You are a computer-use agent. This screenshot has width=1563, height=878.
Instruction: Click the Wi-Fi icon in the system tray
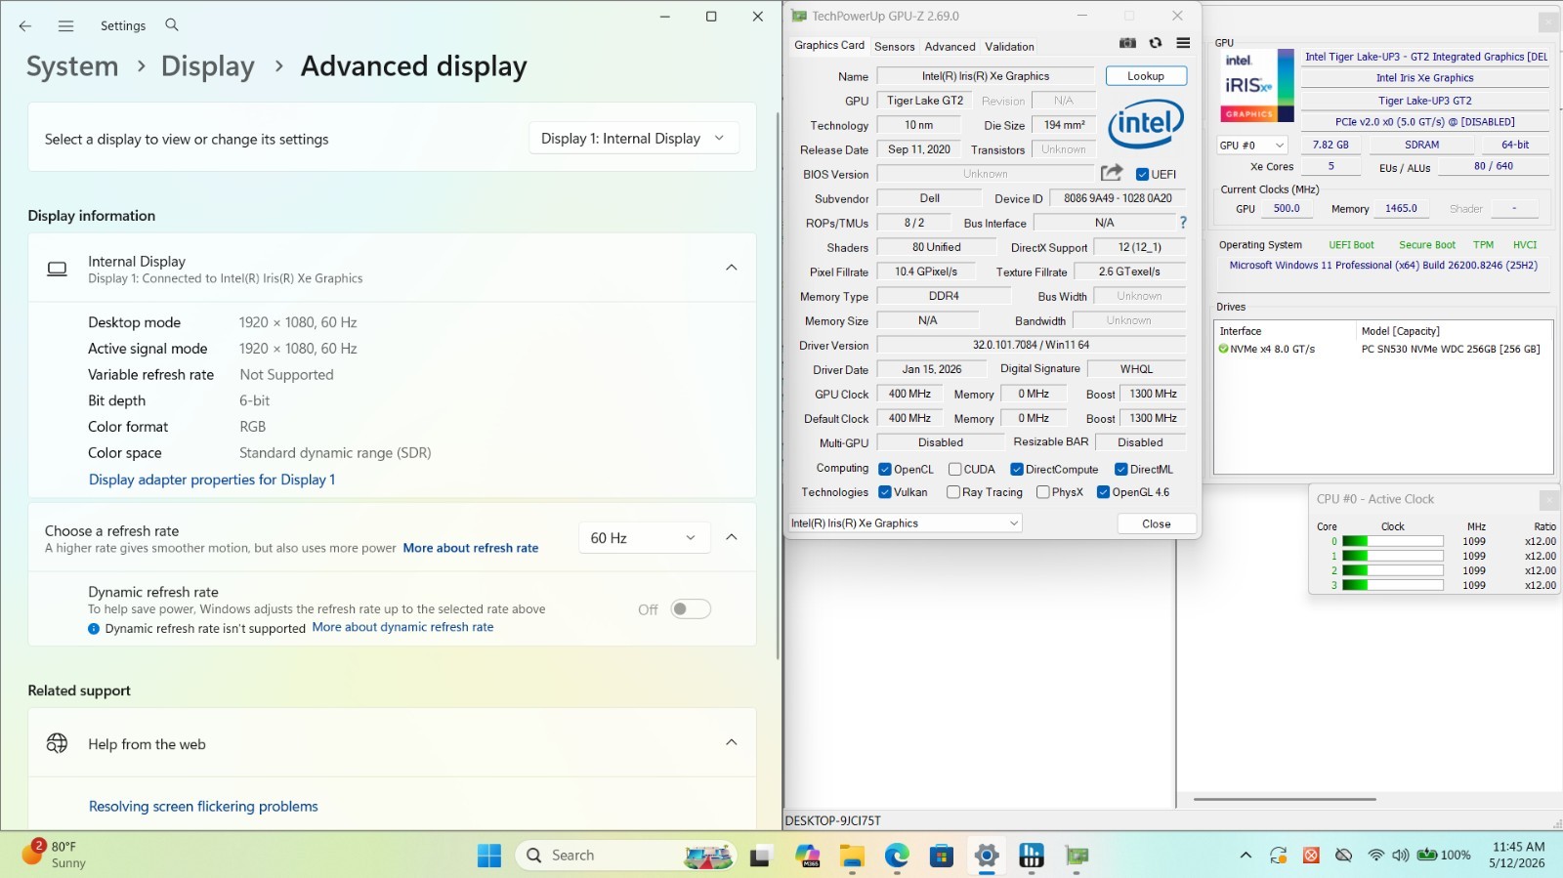(1375, 856)
